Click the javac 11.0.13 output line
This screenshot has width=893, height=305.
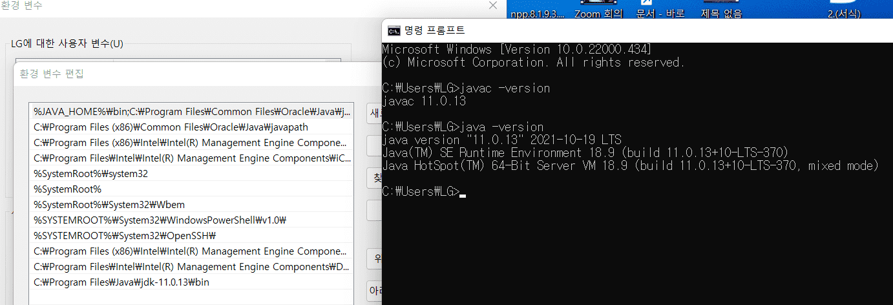[425, 101]
